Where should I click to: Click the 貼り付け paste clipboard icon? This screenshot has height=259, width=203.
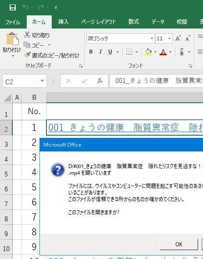12,39
